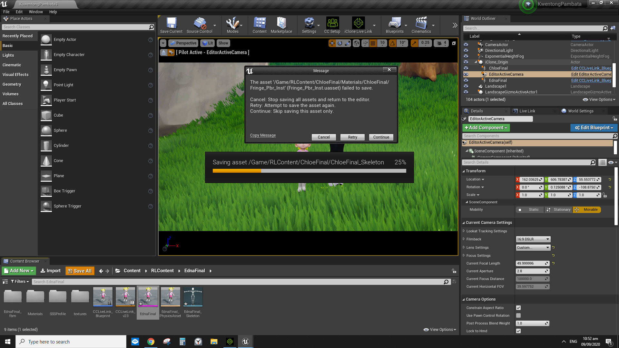Toggle Constrain Aspect Ratio checkbox

pyautogui.click(x=518, y=308)
